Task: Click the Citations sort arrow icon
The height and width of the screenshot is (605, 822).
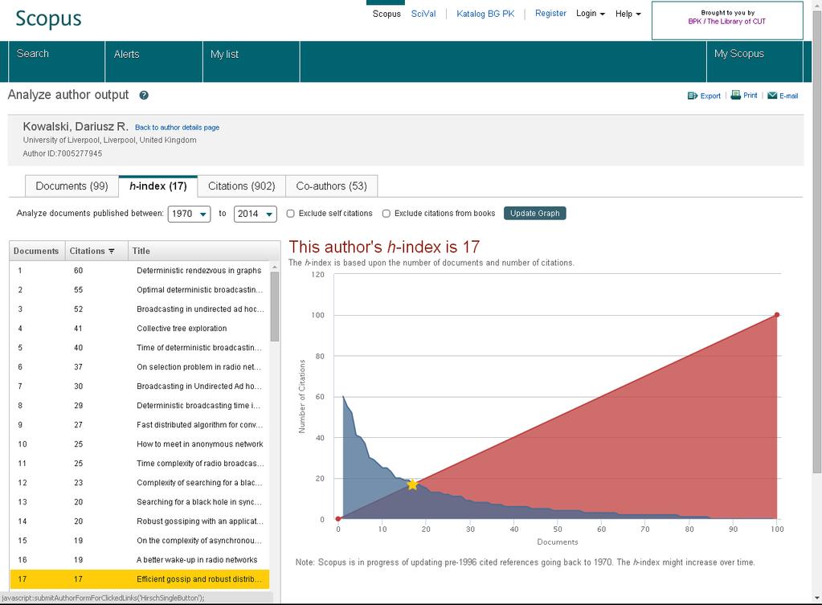Action: (111, 251)
